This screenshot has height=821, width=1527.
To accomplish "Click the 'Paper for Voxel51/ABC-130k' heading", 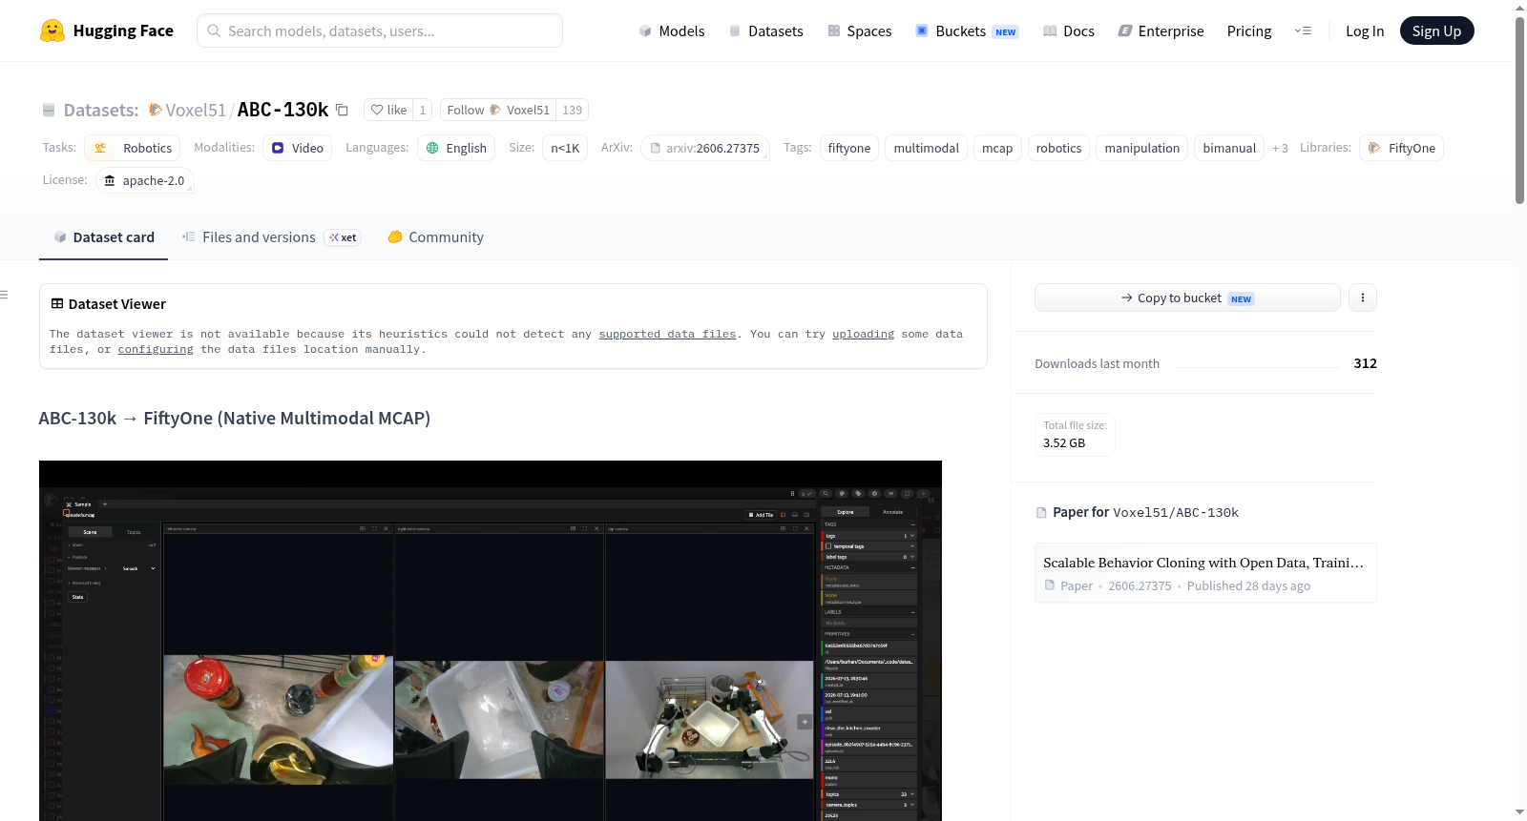I will point(1145,512).
